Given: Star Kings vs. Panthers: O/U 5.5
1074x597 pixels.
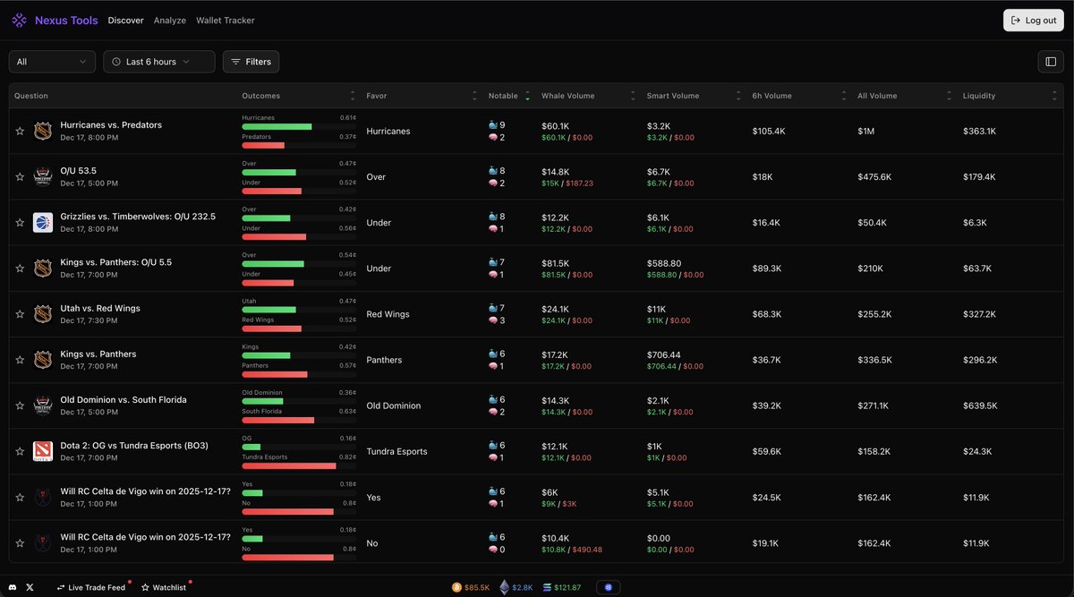Looking at the screenshot, I should click(x=20, y=269).
